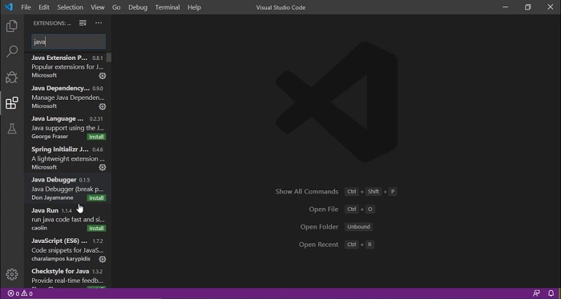
Task: Select the Spring Initializr extension entry
Action: pos(67,158)
